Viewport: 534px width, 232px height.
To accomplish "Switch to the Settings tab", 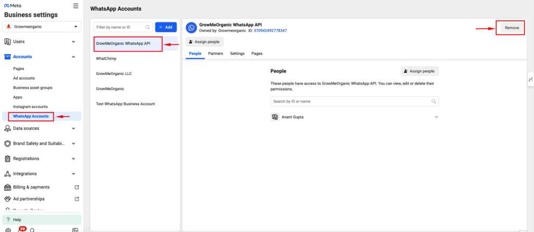I will coord(237,54).
